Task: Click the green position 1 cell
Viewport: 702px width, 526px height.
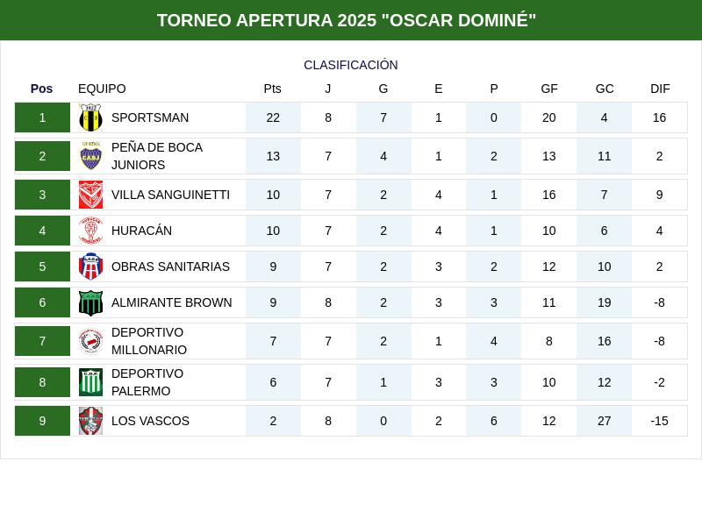Action: point(42,117)
